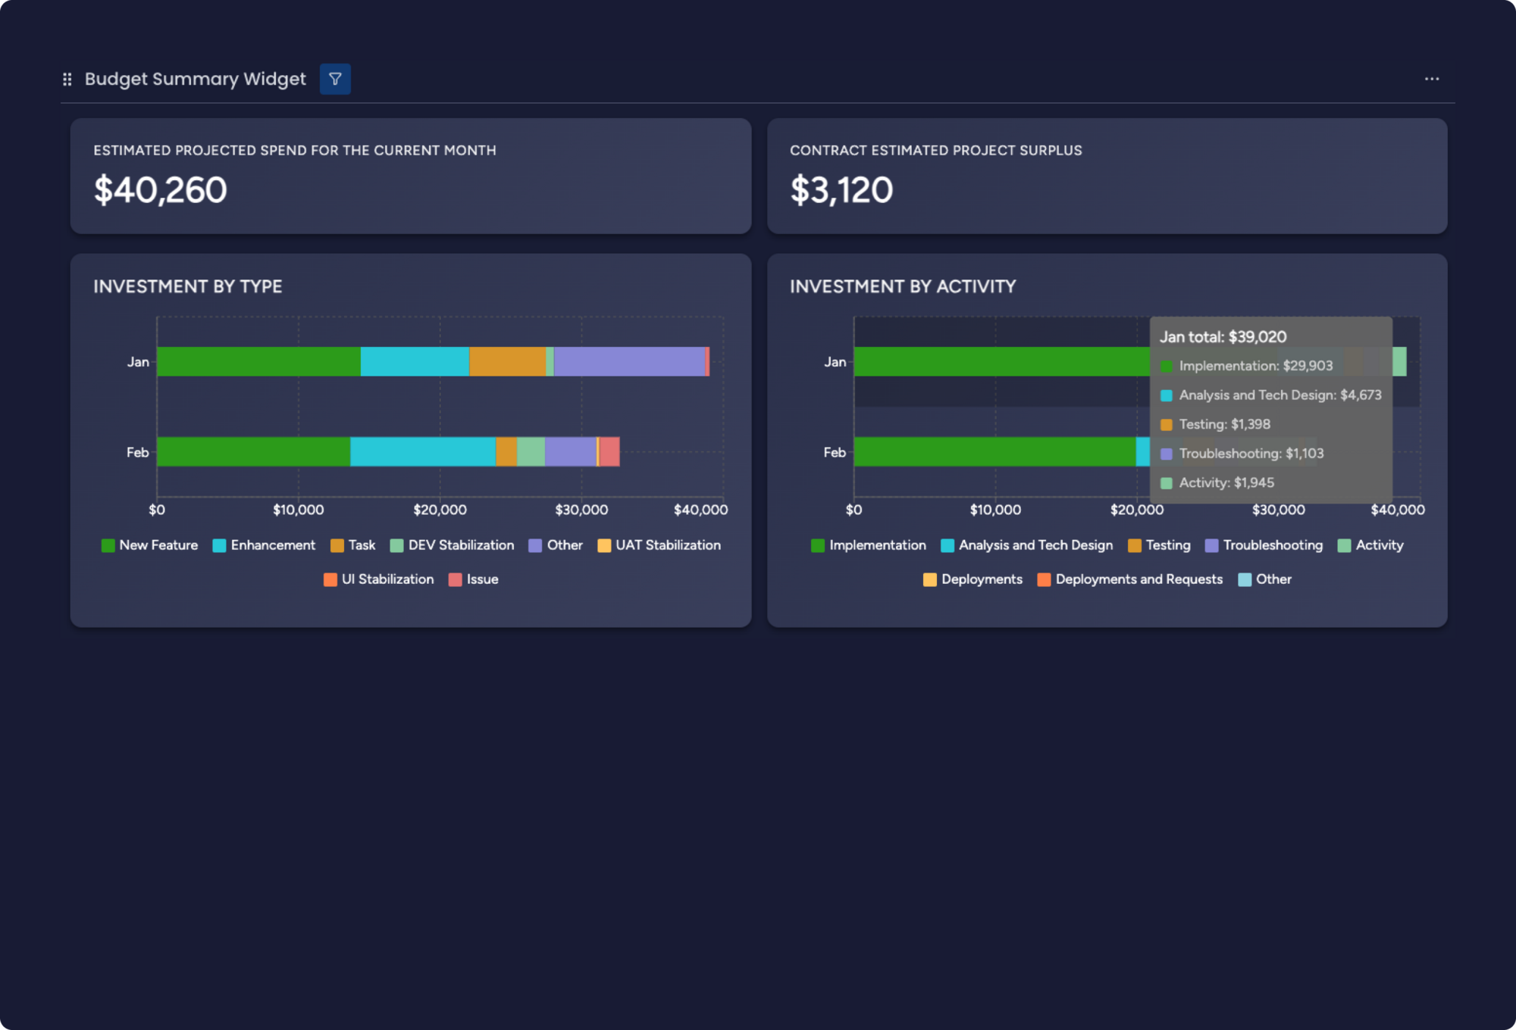Click Jan Implementation bar in Activity chart
The image size is (1516, 1030).
[x=1001, y=361]
